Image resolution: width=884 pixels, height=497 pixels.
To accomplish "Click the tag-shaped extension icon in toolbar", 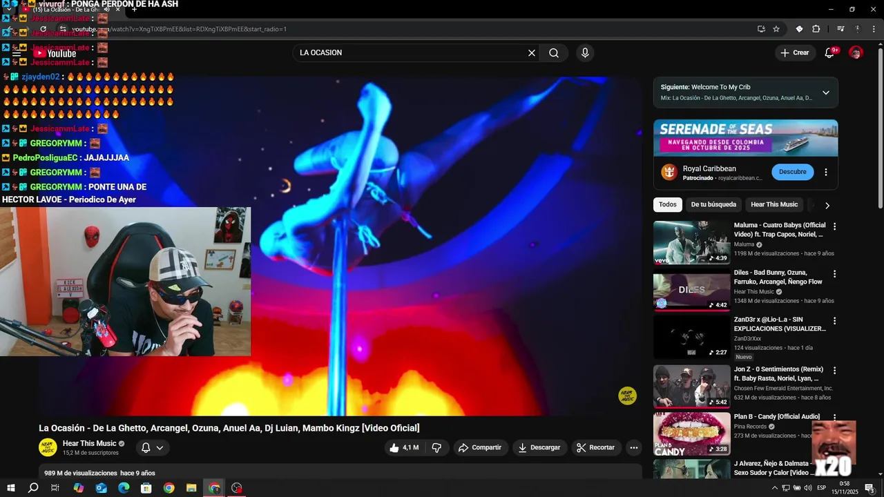I will (x=799, y=29).
